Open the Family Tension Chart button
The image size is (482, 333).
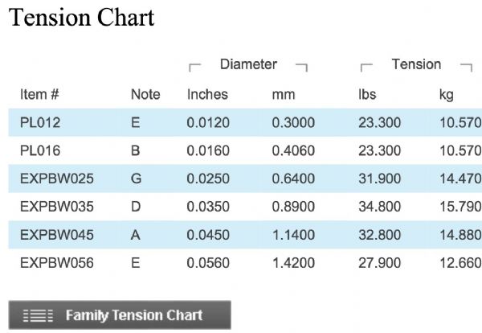click(120, 315)
